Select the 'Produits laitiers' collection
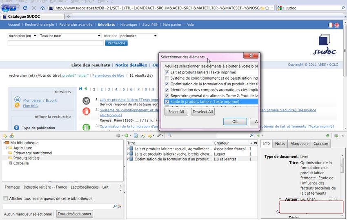347x220 pixels. (27, 158)
